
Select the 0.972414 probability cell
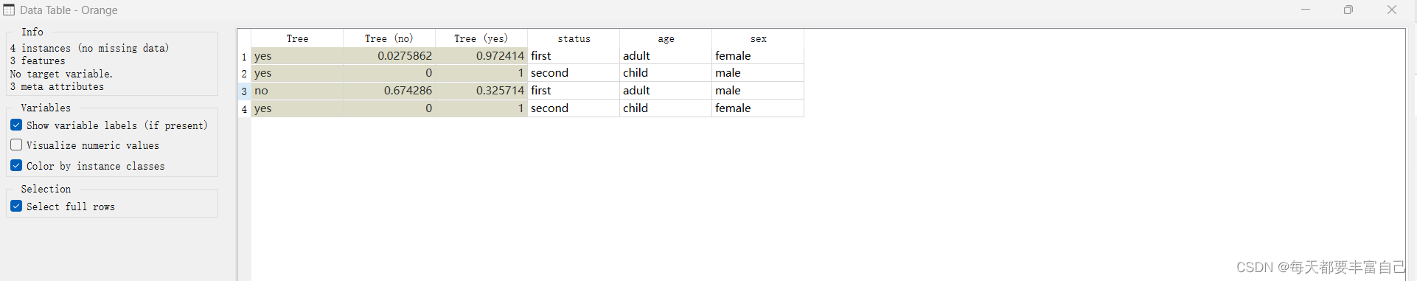tap(481, 56)
